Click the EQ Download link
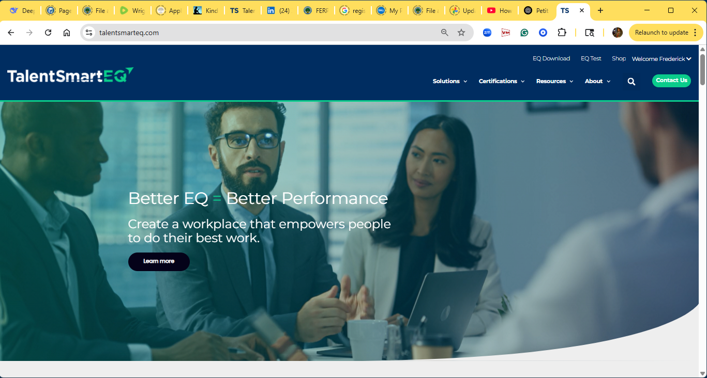Screen dimensions: 707x378 551,58
